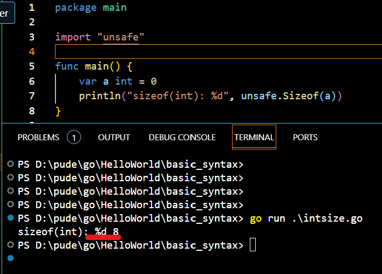Screen dimensions: 382x274
Task: Open the DEBUG CONSOLE tab
Action: pos(182,138)
